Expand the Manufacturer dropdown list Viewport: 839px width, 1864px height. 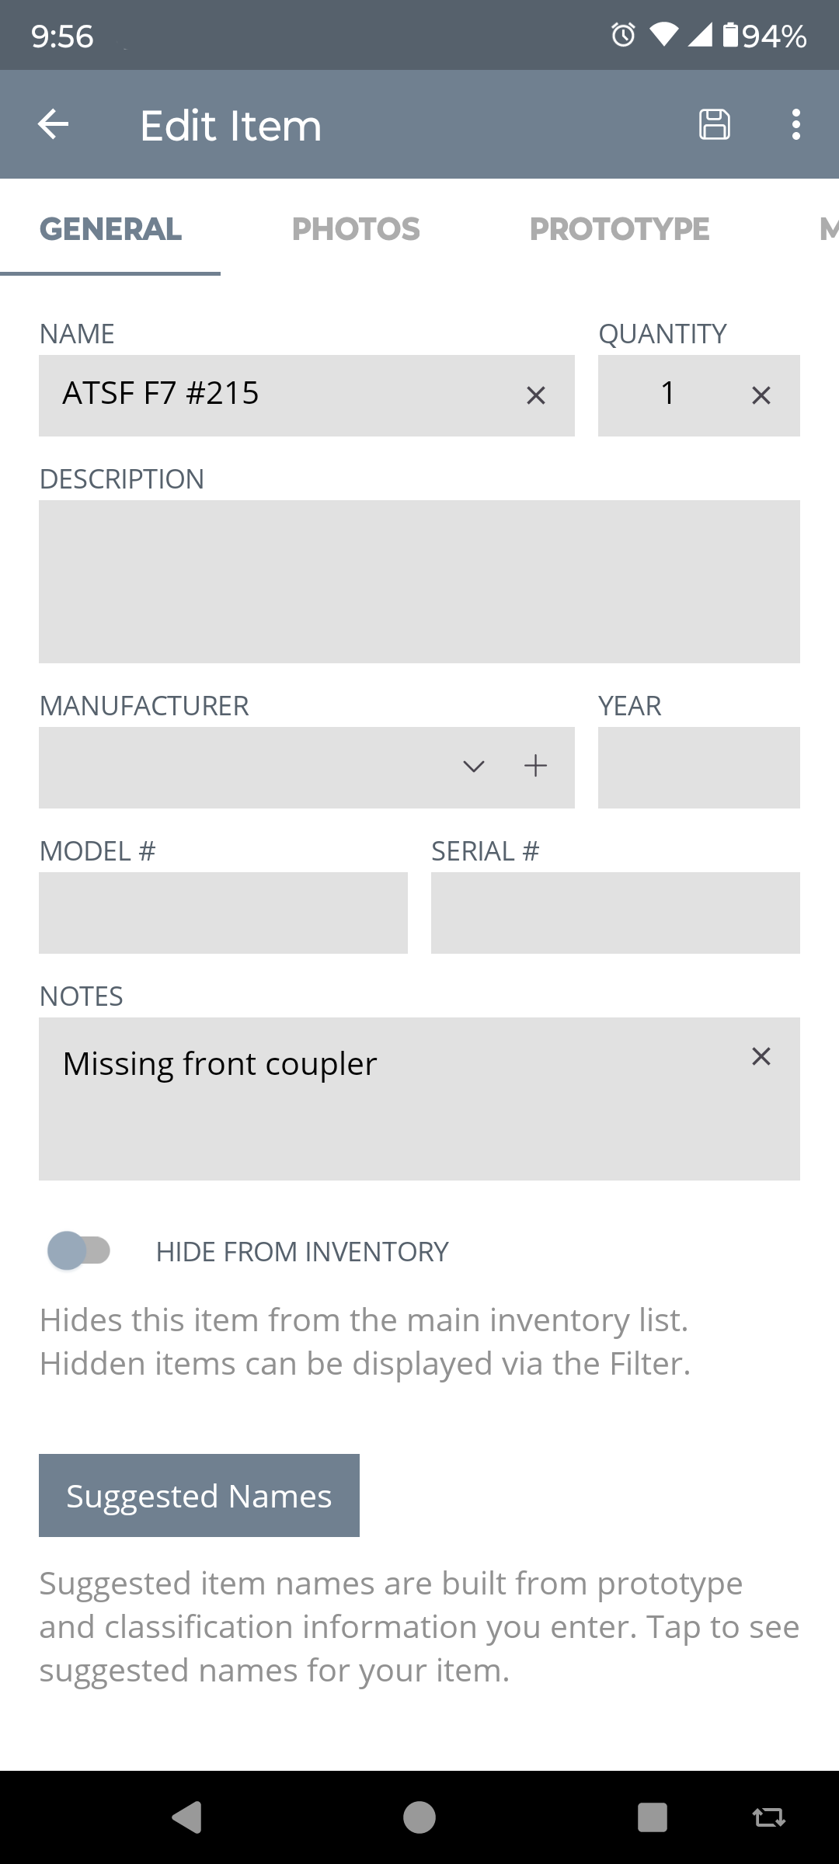(474, 767)
